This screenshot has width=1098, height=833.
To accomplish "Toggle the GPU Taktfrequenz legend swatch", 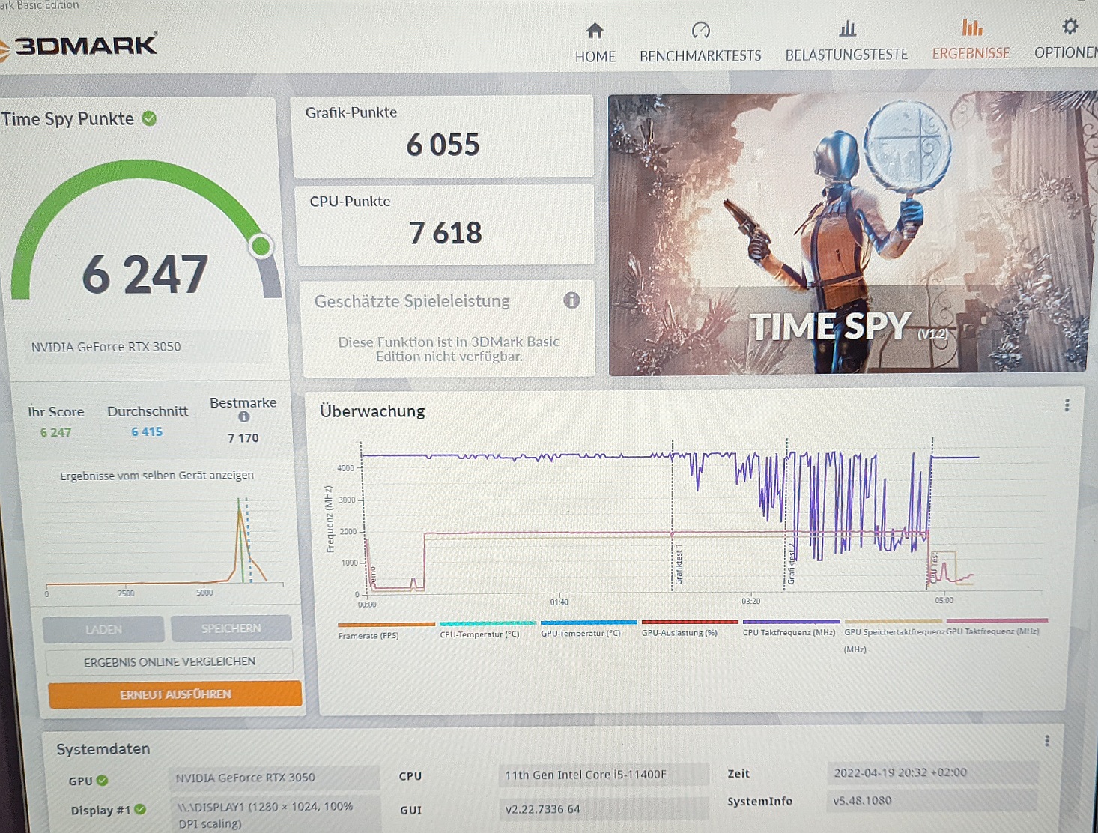I will pyautogui.click(x=997, y=620).
